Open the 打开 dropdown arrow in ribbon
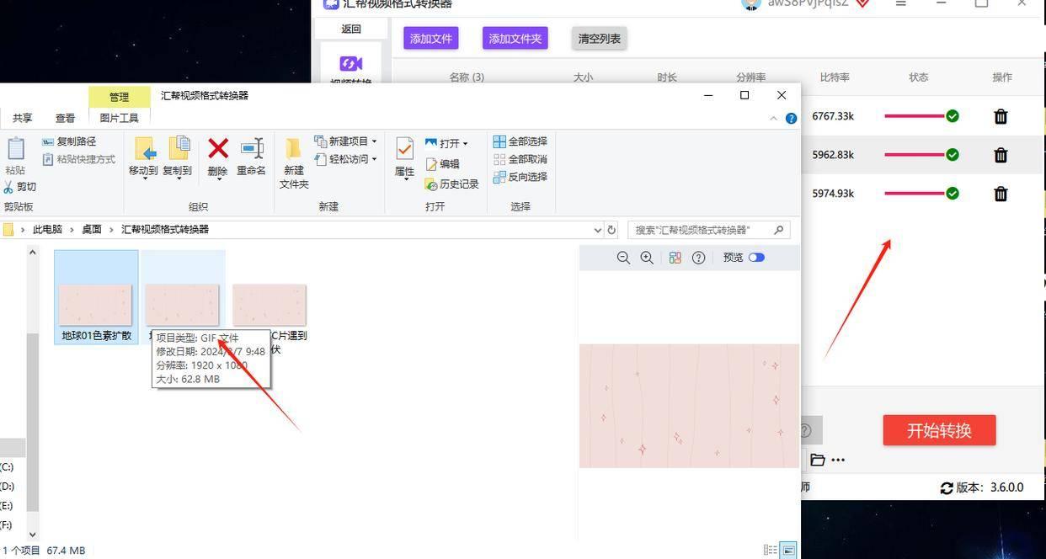The image size is (1046, 559). pos(465,144)
